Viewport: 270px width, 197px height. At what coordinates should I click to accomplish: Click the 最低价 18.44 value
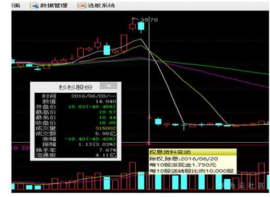108,117
